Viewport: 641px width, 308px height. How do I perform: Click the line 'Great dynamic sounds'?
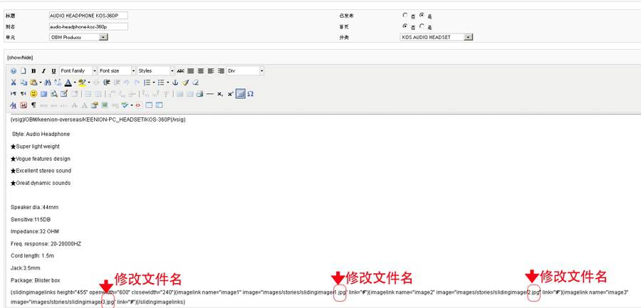(x=40, y=183)
